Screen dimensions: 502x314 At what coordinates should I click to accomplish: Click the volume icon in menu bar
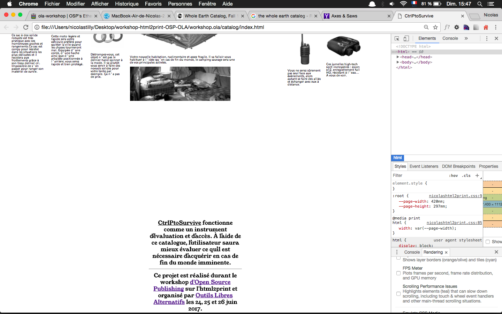(392, 4)
